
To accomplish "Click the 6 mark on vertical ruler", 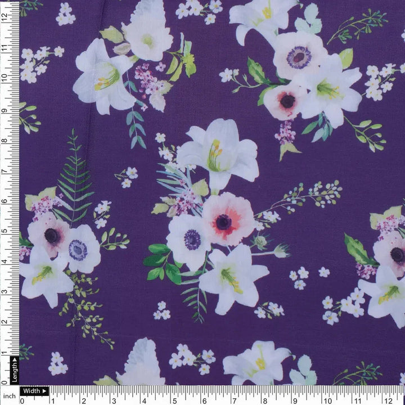I will point(4,200).
